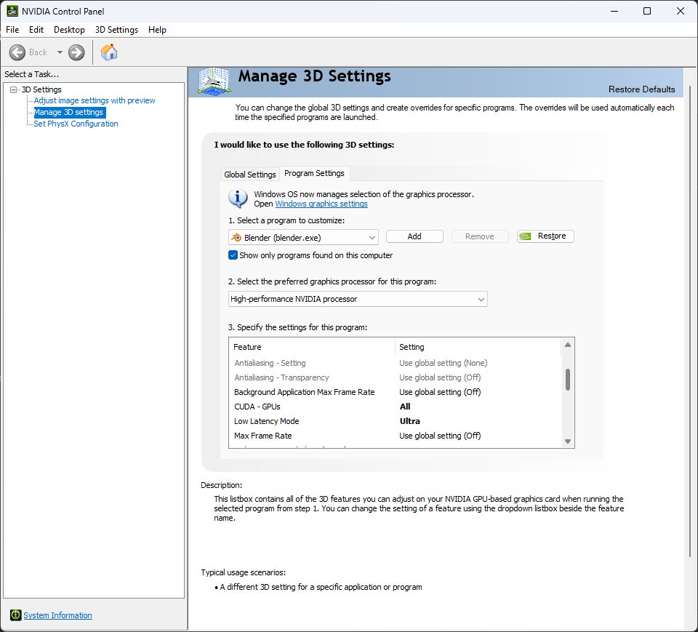Switch to the Global Settings tab
This screenshot has height=632, width=698.
[x=249, y=175]
